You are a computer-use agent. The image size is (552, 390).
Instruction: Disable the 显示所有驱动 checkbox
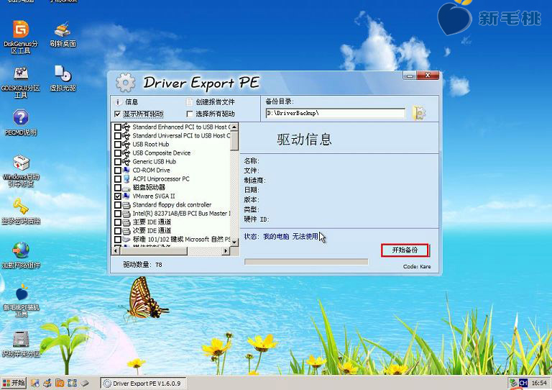pyautogui.click(x=118, y=114)
